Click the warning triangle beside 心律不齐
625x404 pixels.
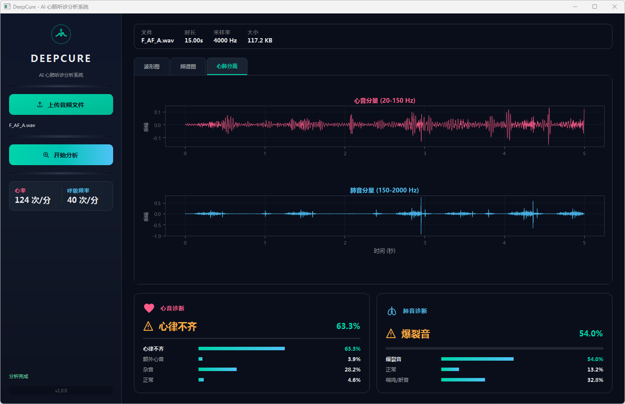[148, 326]
